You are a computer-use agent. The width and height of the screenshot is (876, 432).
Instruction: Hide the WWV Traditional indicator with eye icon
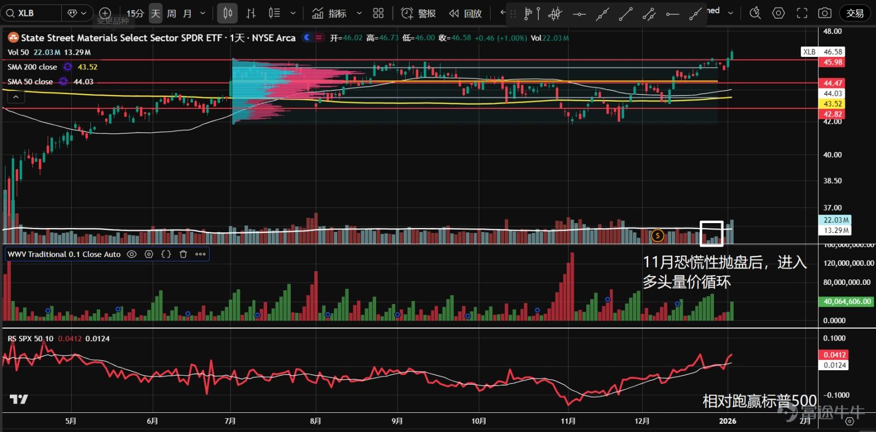(x=131, y=254)
